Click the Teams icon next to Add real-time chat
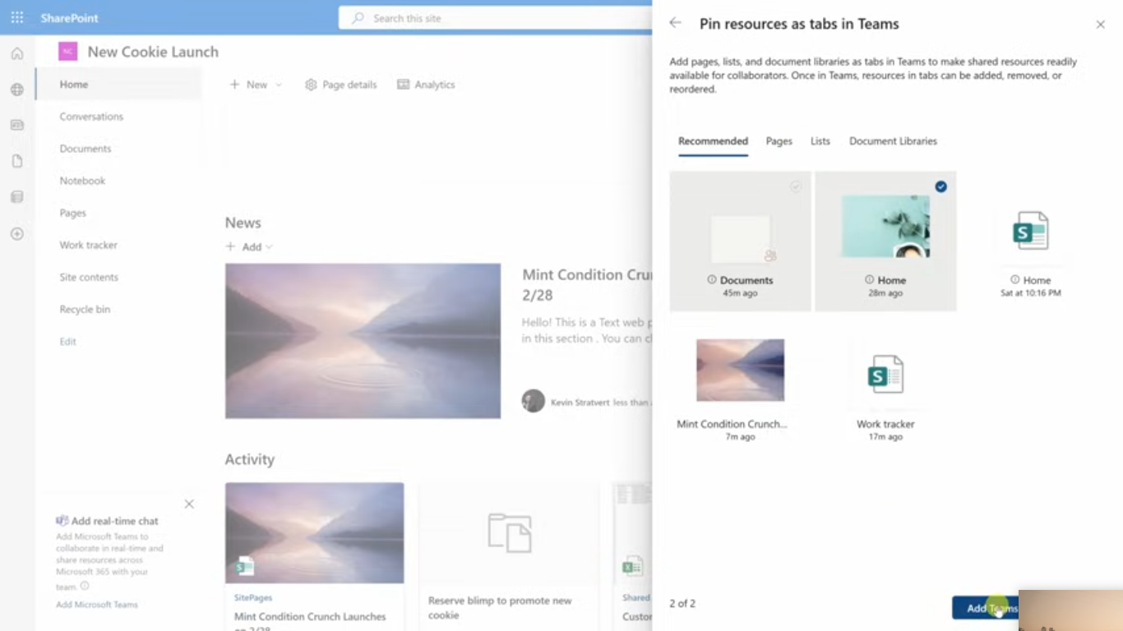Image resolution: width=1123 pixels, height=631 pixels. click(x=62, y=521)
